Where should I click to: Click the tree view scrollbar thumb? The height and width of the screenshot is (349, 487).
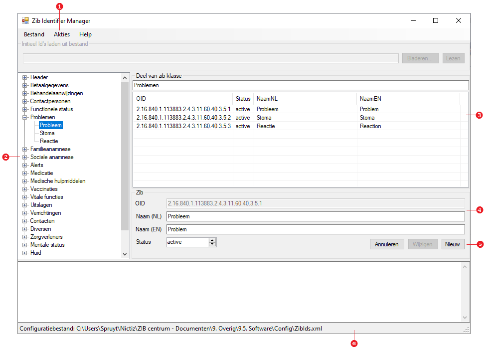(125, 157)
